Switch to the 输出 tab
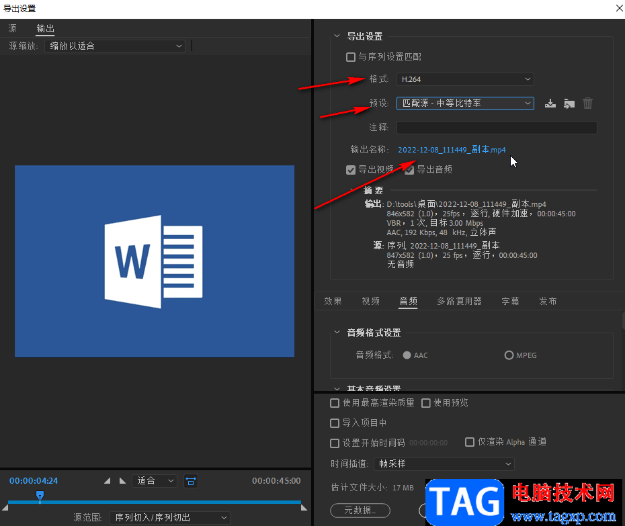Viewport: 625px width, 526px height. pyautogui.click(x=45, y=28)
